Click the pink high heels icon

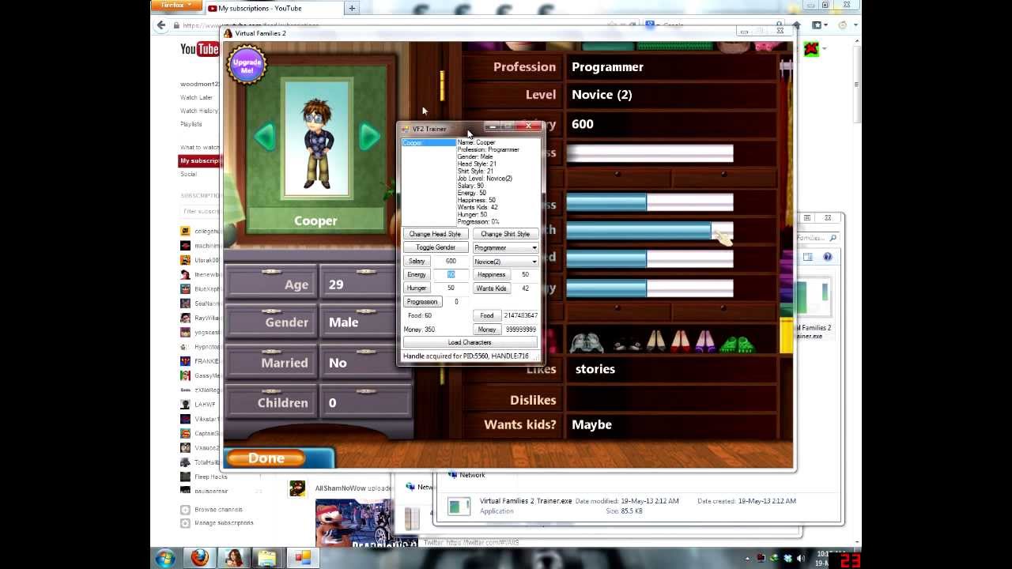(705, 341)
